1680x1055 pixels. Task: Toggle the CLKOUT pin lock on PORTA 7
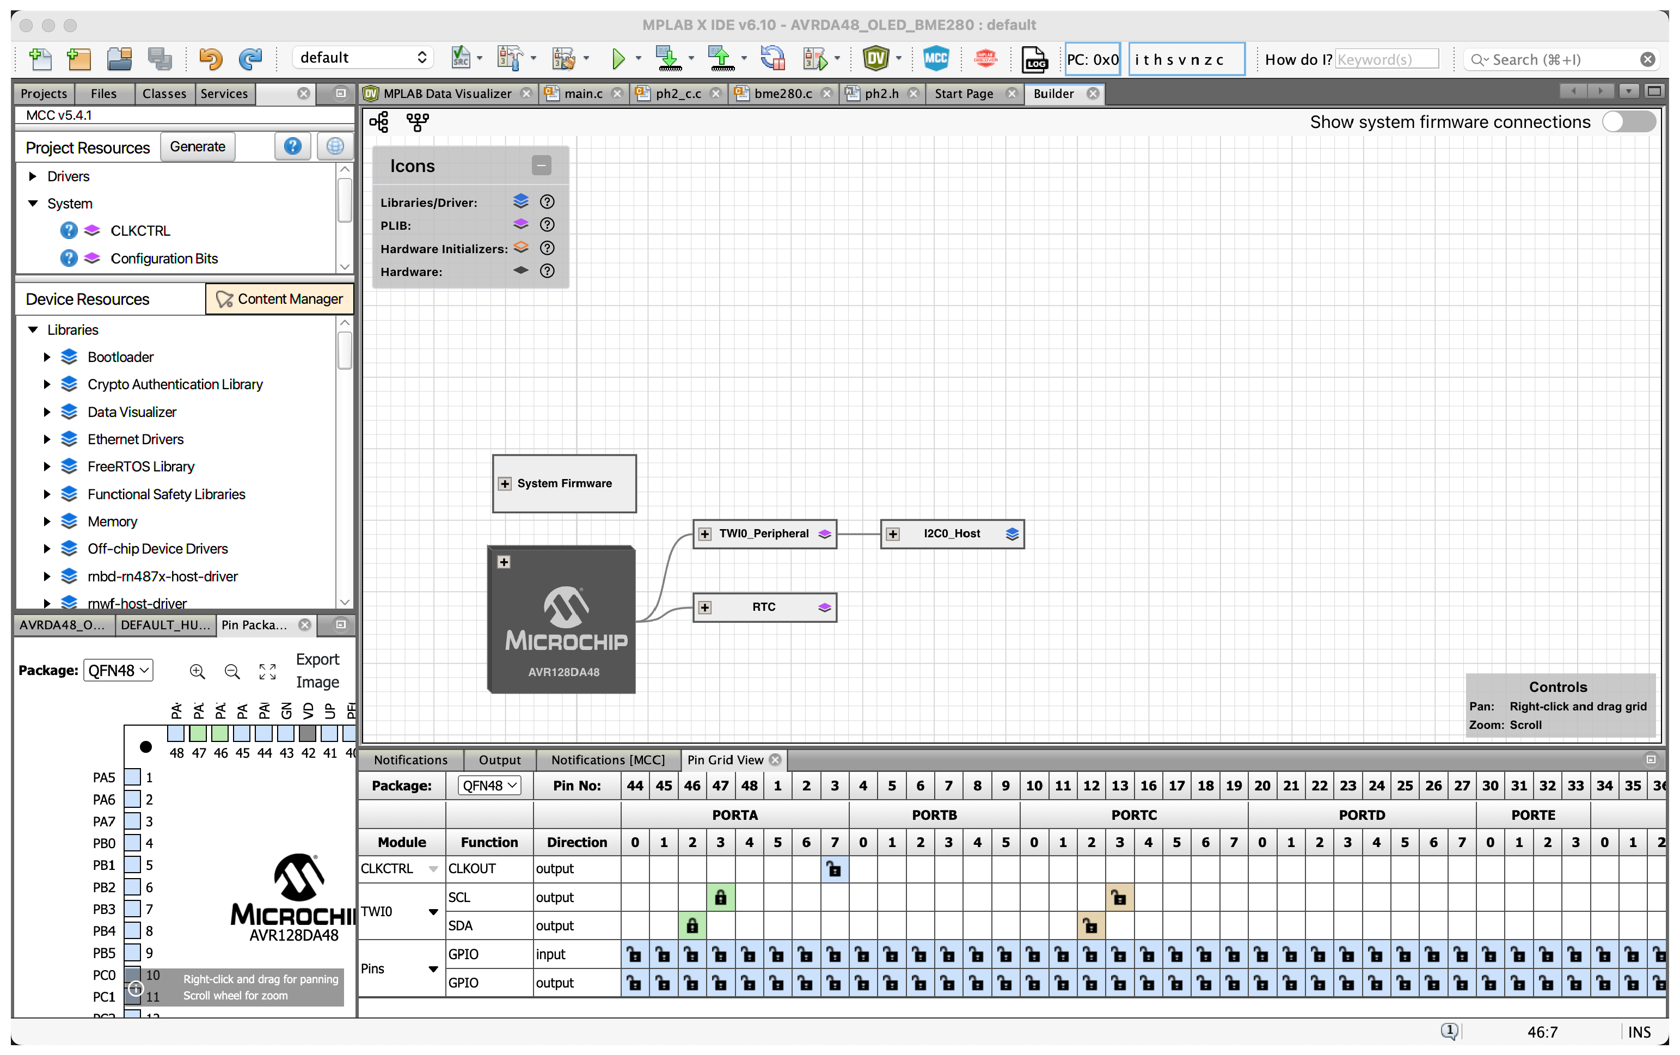tap(833, 869)
